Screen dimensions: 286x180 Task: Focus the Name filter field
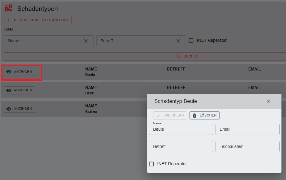point(42,41)
